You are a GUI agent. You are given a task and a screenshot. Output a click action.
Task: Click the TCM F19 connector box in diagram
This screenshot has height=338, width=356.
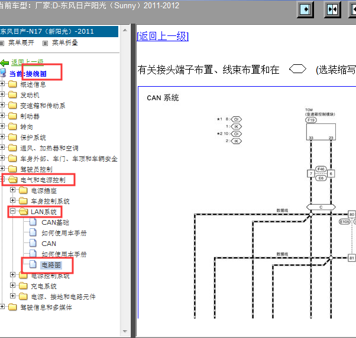(x=321, y=132)
